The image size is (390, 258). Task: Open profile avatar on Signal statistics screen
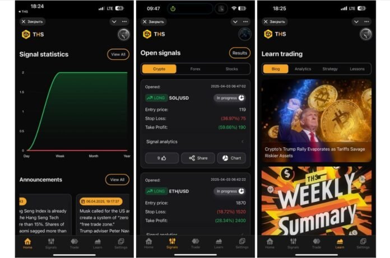pyautogui.click(x=124, y=34)
